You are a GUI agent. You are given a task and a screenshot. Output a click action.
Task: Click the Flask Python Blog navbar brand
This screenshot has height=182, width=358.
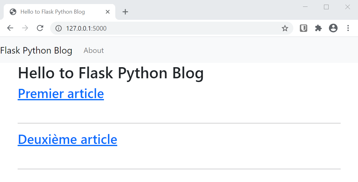36,50
